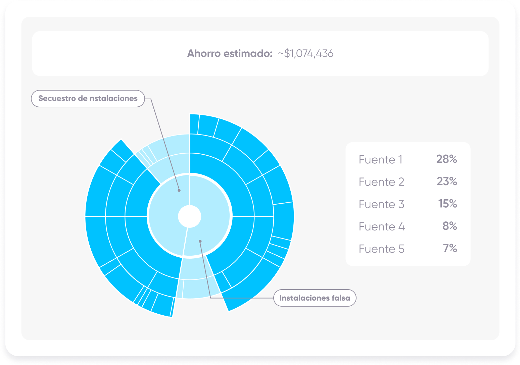Pick Fuente 4 in the sources list
Image resolution: width=520 pixels, height=365 pixels.
[381, 227]
